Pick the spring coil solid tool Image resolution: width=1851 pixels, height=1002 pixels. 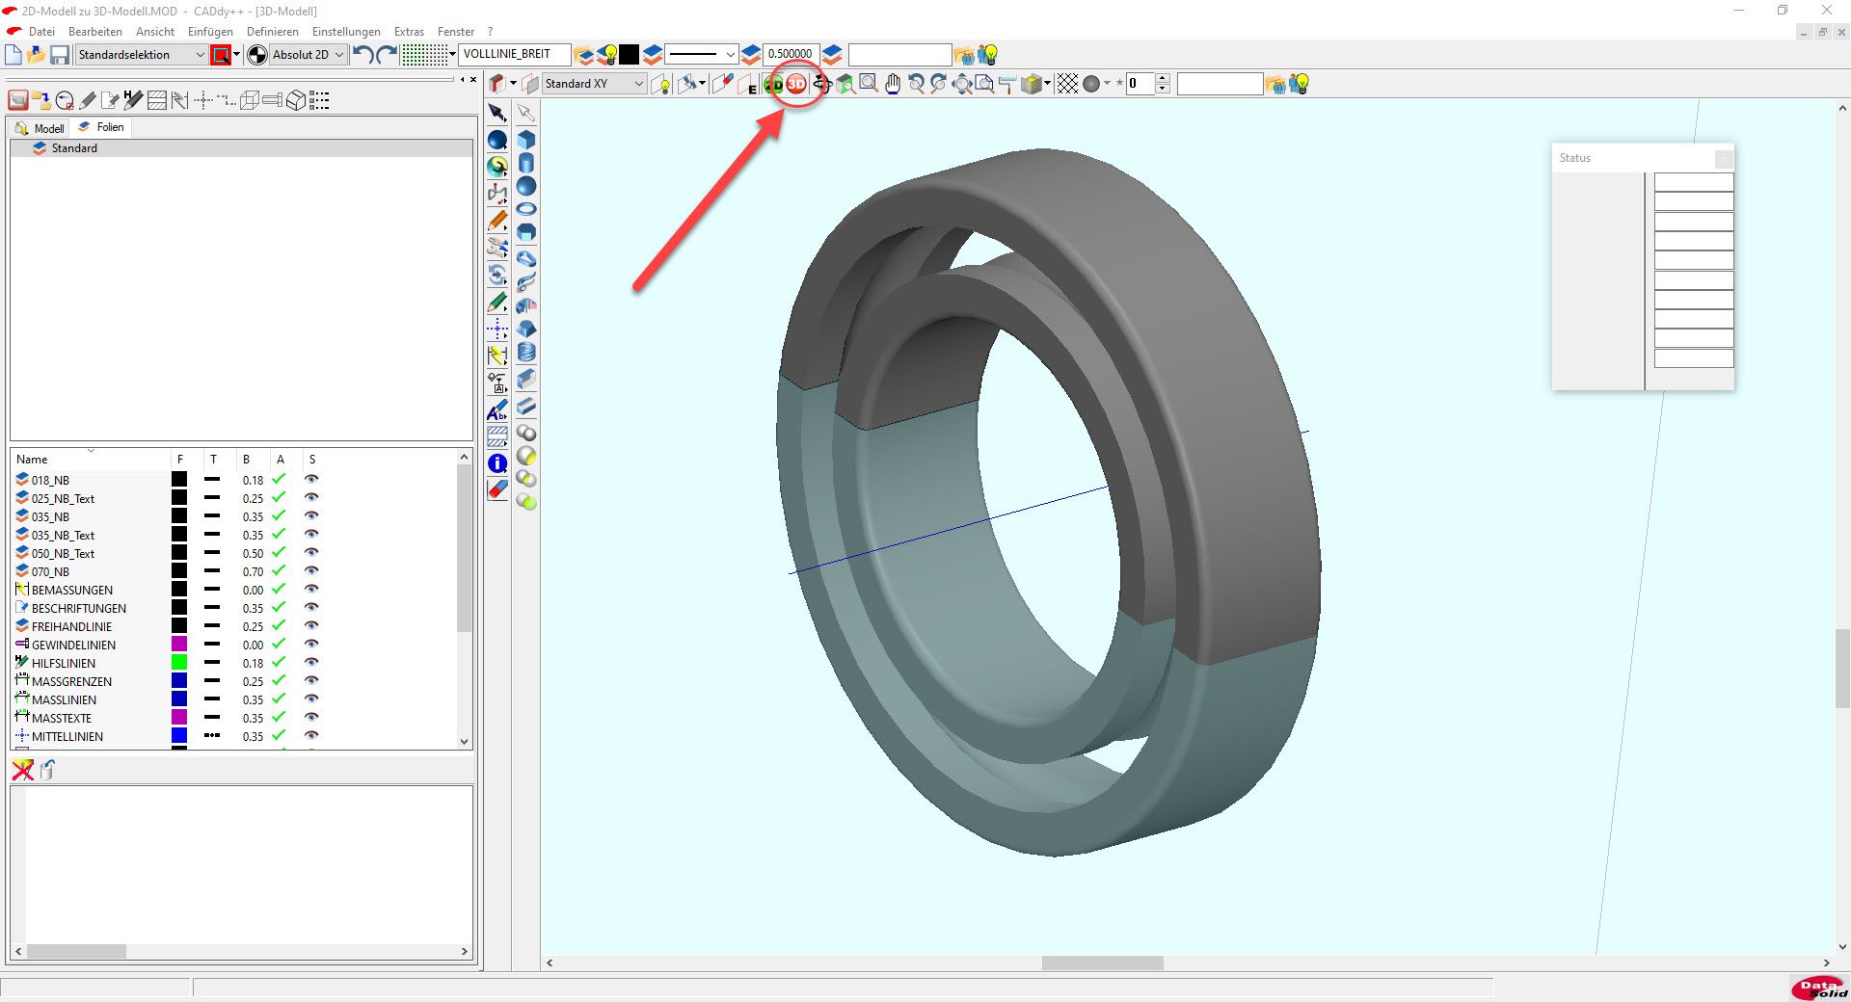[526, 352]
